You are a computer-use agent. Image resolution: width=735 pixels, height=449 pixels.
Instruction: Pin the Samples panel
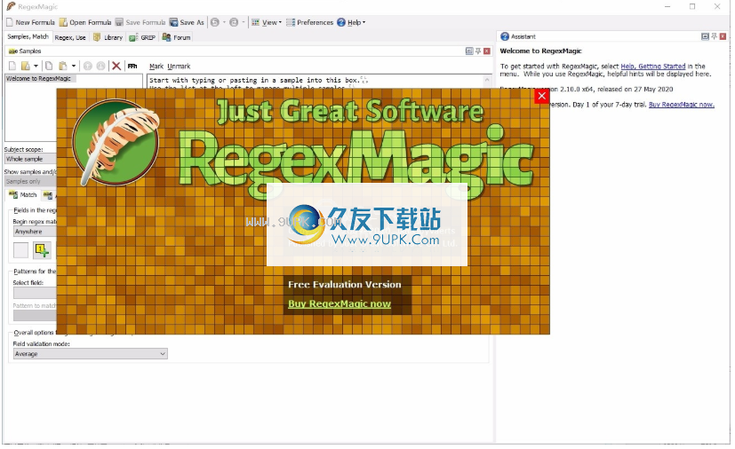[478, 51]
